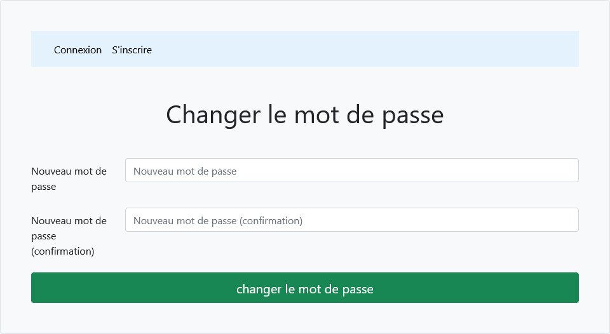This screenshot has width=610, height=334.
Task: Select the Connexion menu item
Action: 78,50
